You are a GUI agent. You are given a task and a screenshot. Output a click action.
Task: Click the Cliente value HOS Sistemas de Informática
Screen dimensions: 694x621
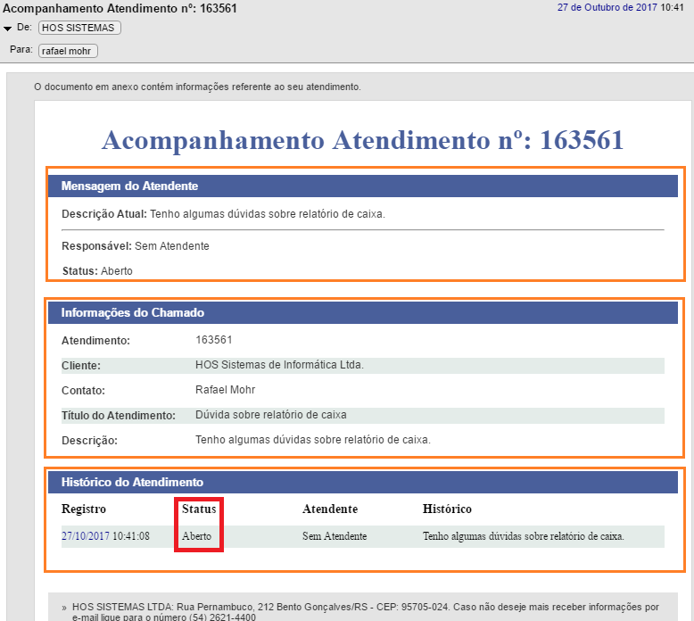coord(279,365)
